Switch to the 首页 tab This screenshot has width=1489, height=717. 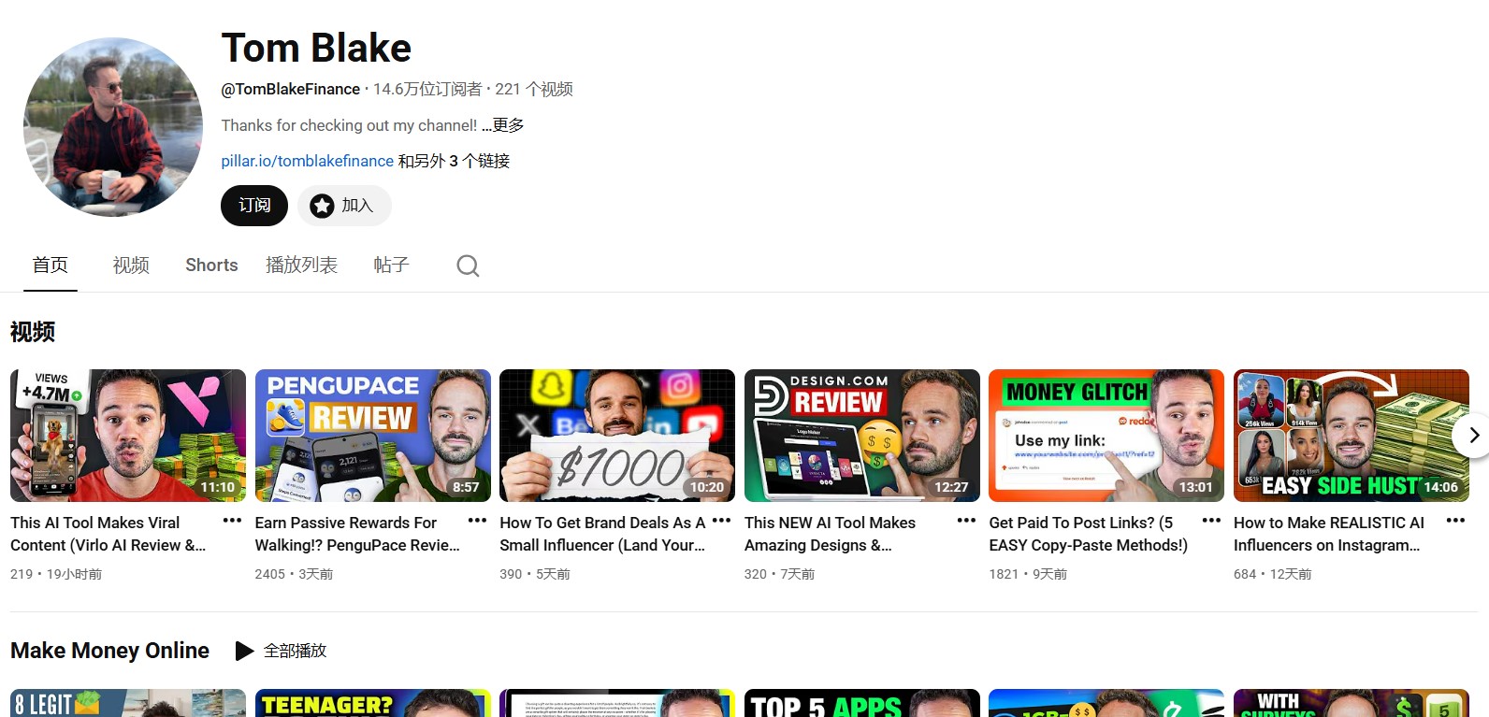[x=51, y=265]
